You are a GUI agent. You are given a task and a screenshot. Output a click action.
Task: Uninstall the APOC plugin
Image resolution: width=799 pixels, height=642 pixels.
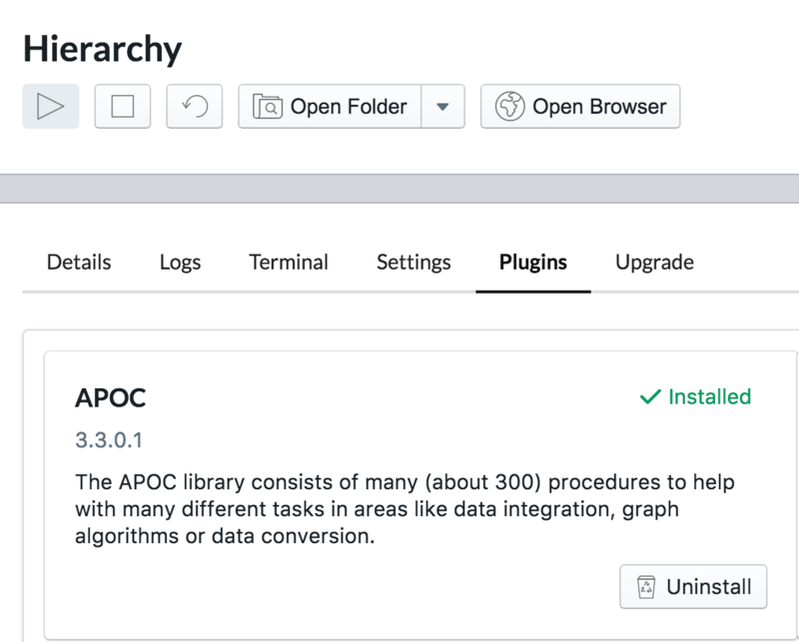(x=693, y=586)
